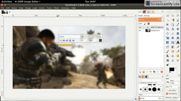Viewport: 181px width, 101px height.
Task: Open the Basic brush tag dropdown
Action: pyautogui.click(x=151, y=95)
